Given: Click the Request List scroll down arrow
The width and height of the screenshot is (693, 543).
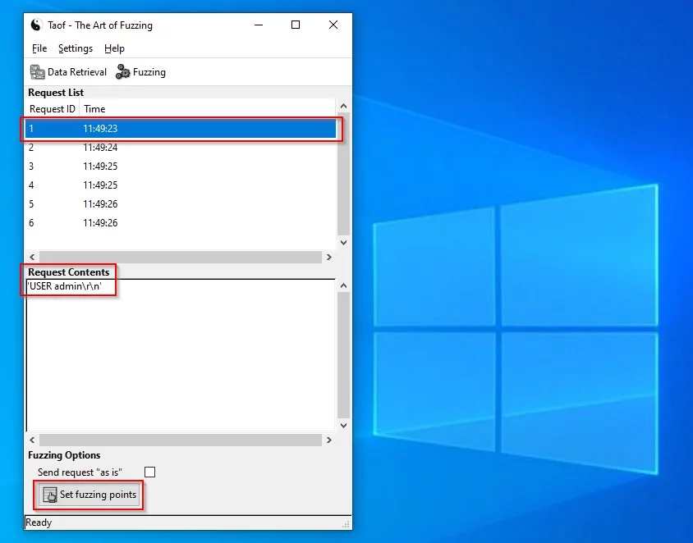Looking at the screenshot, I should click(344, 243).
